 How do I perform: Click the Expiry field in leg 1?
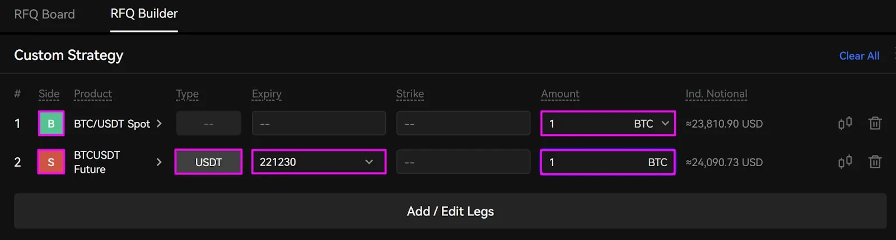(319, 123)
